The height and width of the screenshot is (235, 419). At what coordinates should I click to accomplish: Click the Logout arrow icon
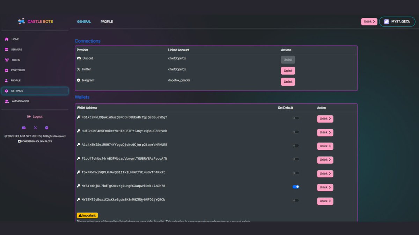click(29, 117)
